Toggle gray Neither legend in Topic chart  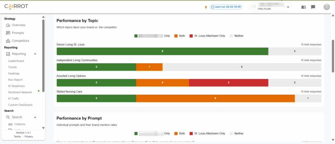(237, 36)
